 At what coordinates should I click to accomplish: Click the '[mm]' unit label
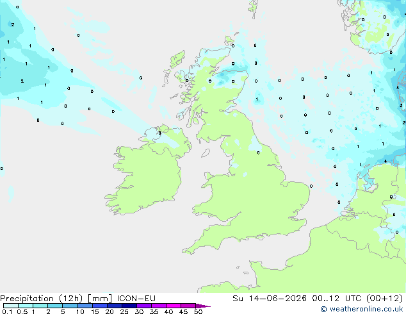pos(100,299)
